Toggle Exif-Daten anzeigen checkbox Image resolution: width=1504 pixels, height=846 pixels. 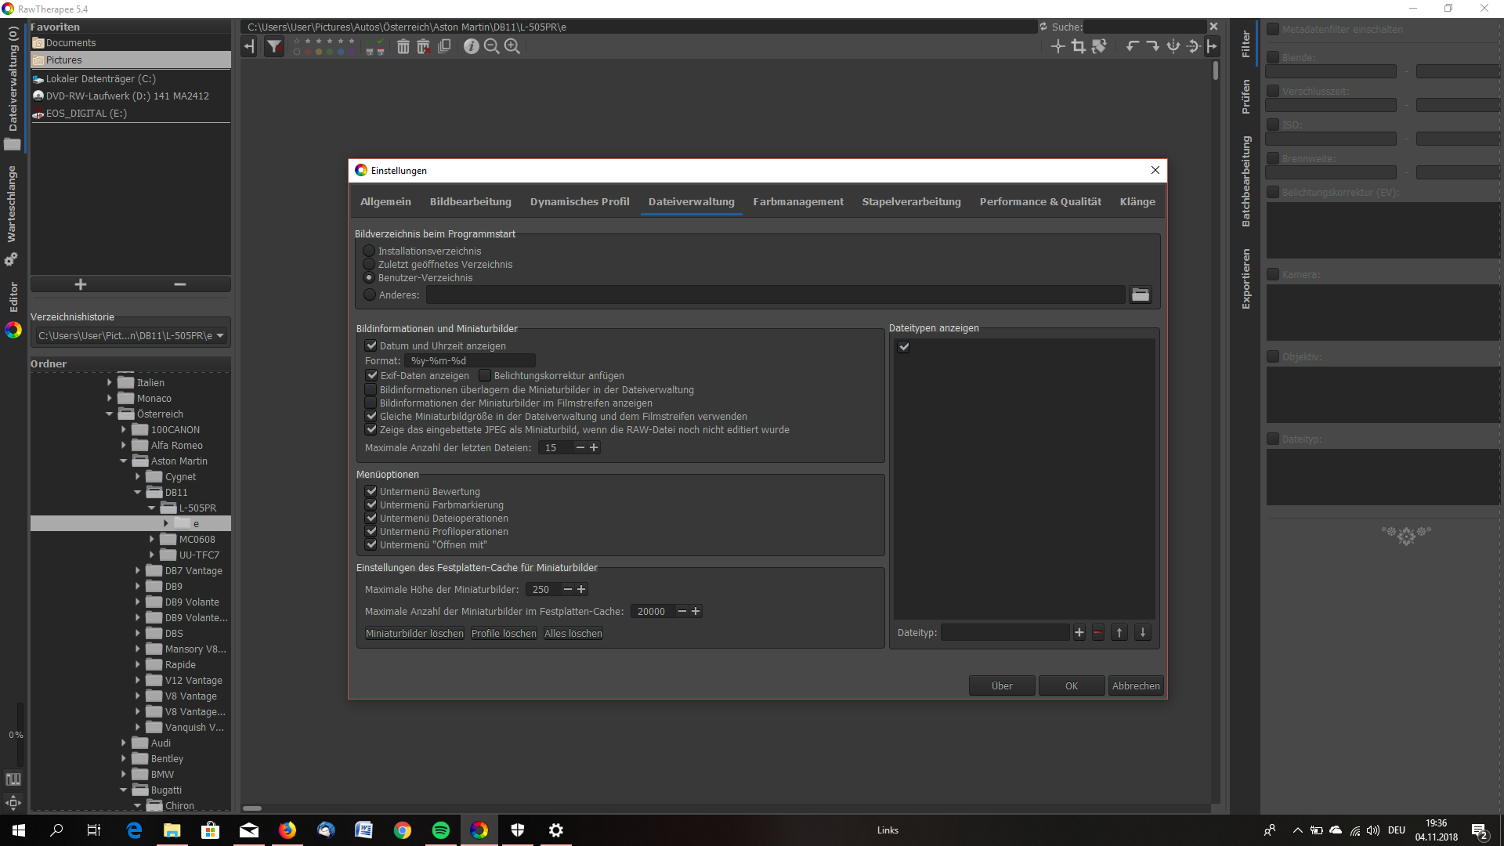pos(371,375)
